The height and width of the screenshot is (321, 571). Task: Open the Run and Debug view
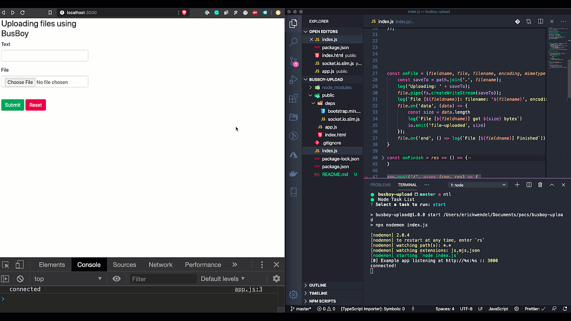pyautogui.click(x=293, y=80)
